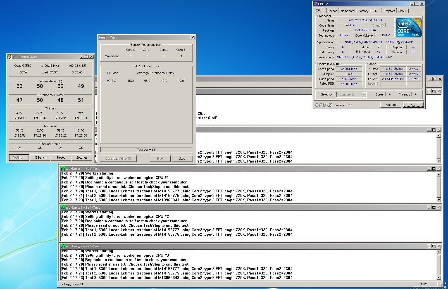Click the Worker #2 scrollbar up arrow
Viewport: 448px width, 289px height.
point(439,174)
